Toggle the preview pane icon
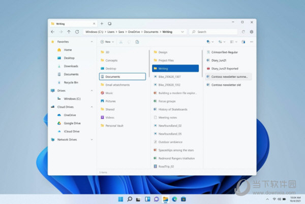This screenshot has width=305, height=204. point(243,42)
